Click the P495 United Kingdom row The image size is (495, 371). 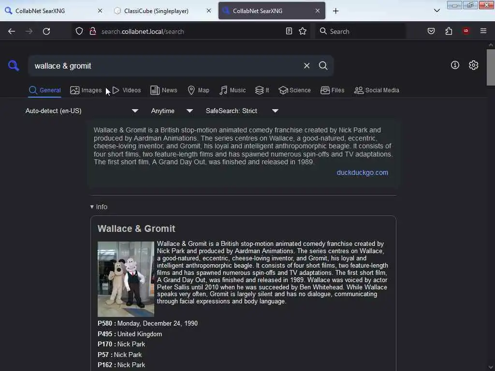[x=130, y=334]
